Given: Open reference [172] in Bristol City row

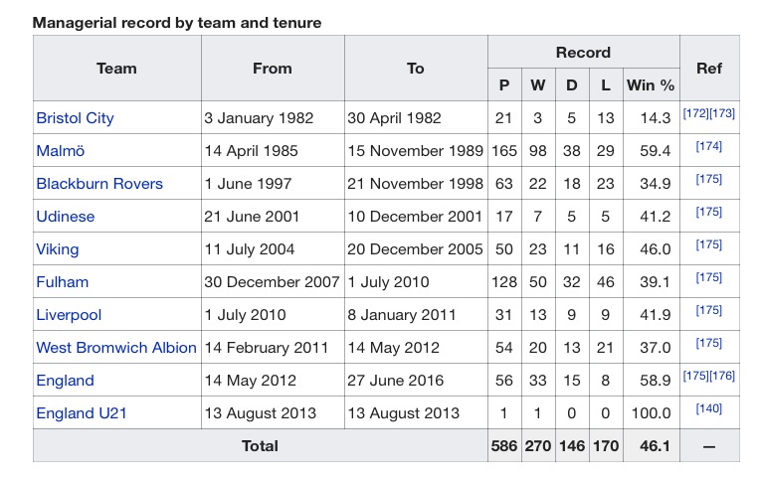Looking at the screenshot, I should [696, 114].
